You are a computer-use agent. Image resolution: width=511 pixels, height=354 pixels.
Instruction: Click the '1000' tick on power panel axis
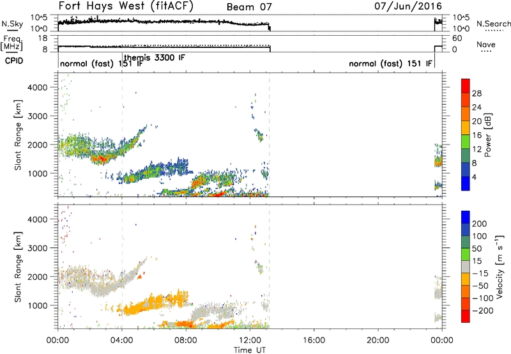pos(38,173)
